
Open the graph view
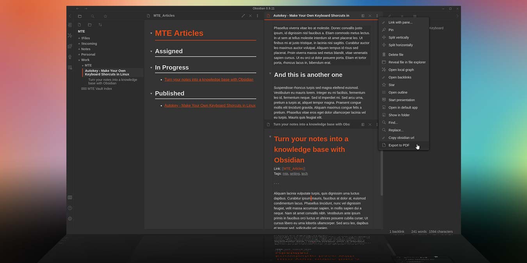click(x=70, y=35)
